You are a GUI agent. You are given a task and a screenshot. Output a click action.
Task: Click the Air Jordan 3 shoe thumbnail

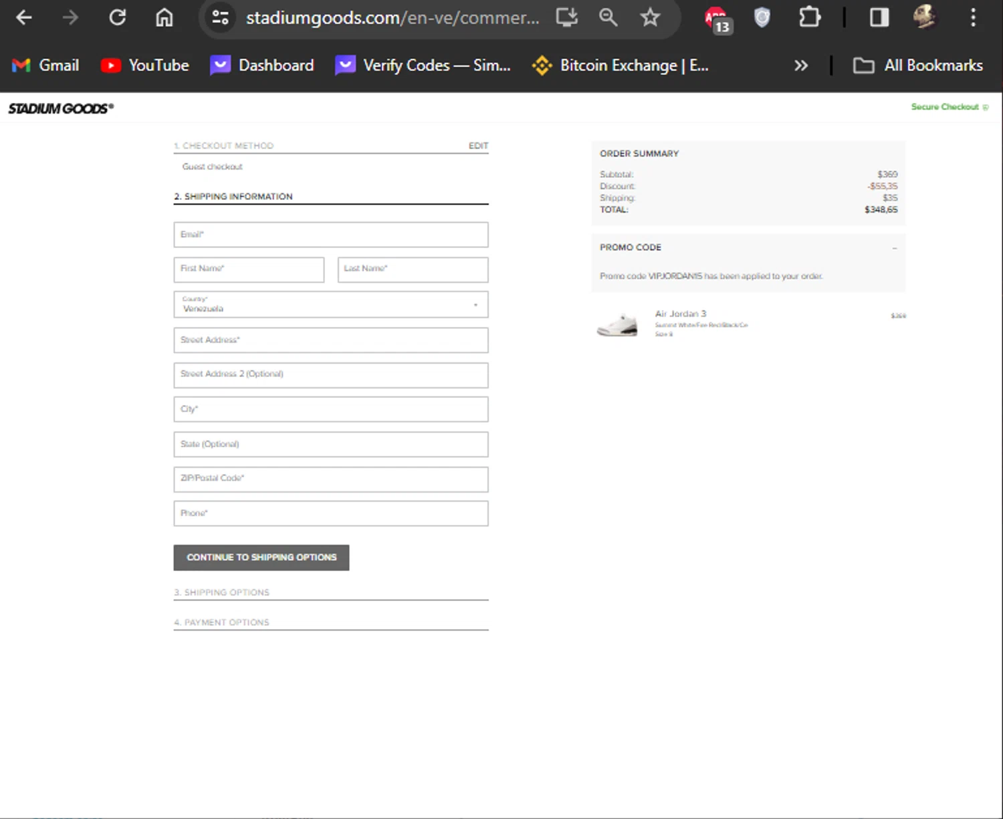(x=617, y=325)
